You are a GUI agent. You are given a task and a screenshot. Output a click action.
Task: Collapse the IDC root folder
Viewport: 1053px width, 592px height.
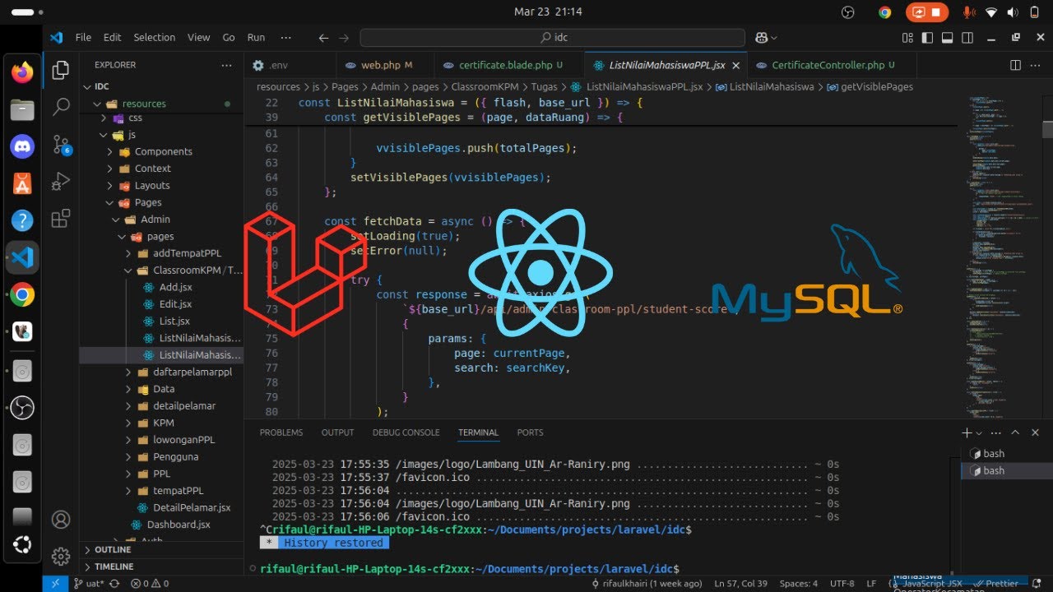101,86
